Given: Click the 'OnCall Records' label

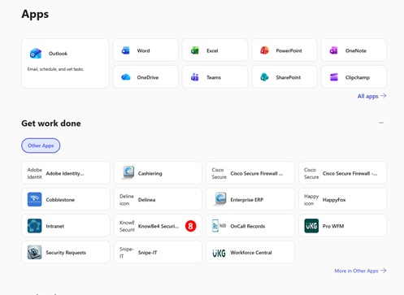Looking at the screenshot, I should coord(248,226).
